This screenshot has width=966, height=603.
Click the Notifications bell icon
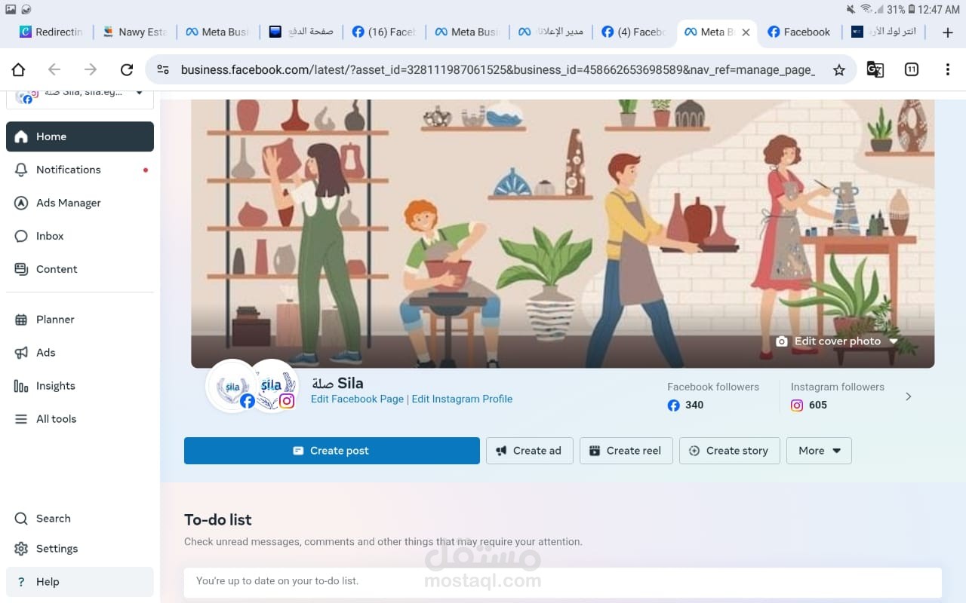21,170
